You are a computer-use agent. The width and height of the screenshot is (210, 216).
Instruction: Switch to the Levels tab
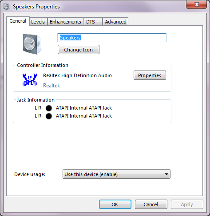tap(38, 22)
